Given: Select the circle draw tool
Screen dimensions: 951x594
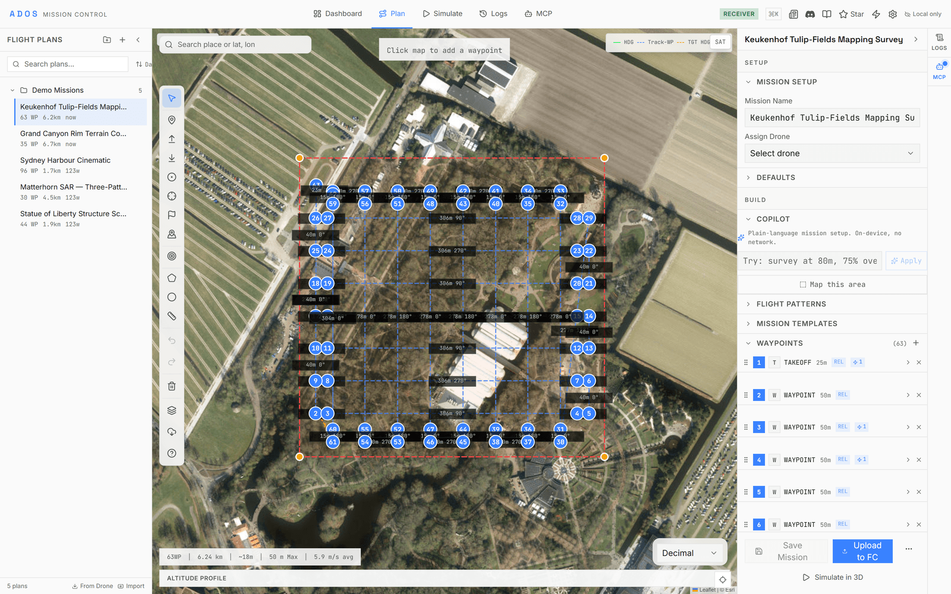Looking at the screenshot, I should (x=172, y=297).
